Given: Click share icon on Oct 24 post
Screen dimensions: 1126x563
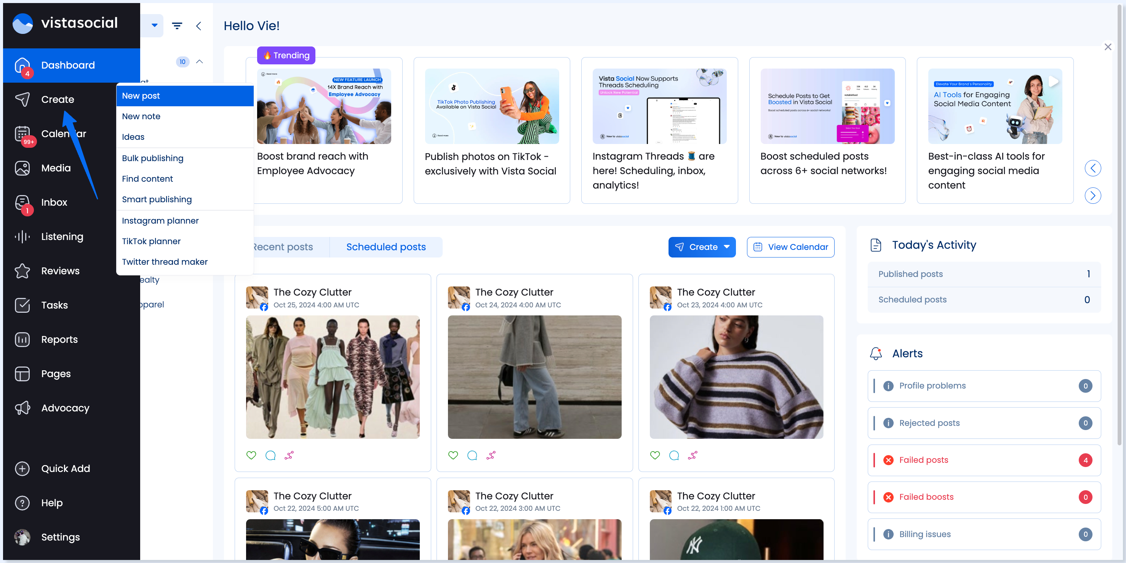Looking at the screenshot, I should pos(491,455).
